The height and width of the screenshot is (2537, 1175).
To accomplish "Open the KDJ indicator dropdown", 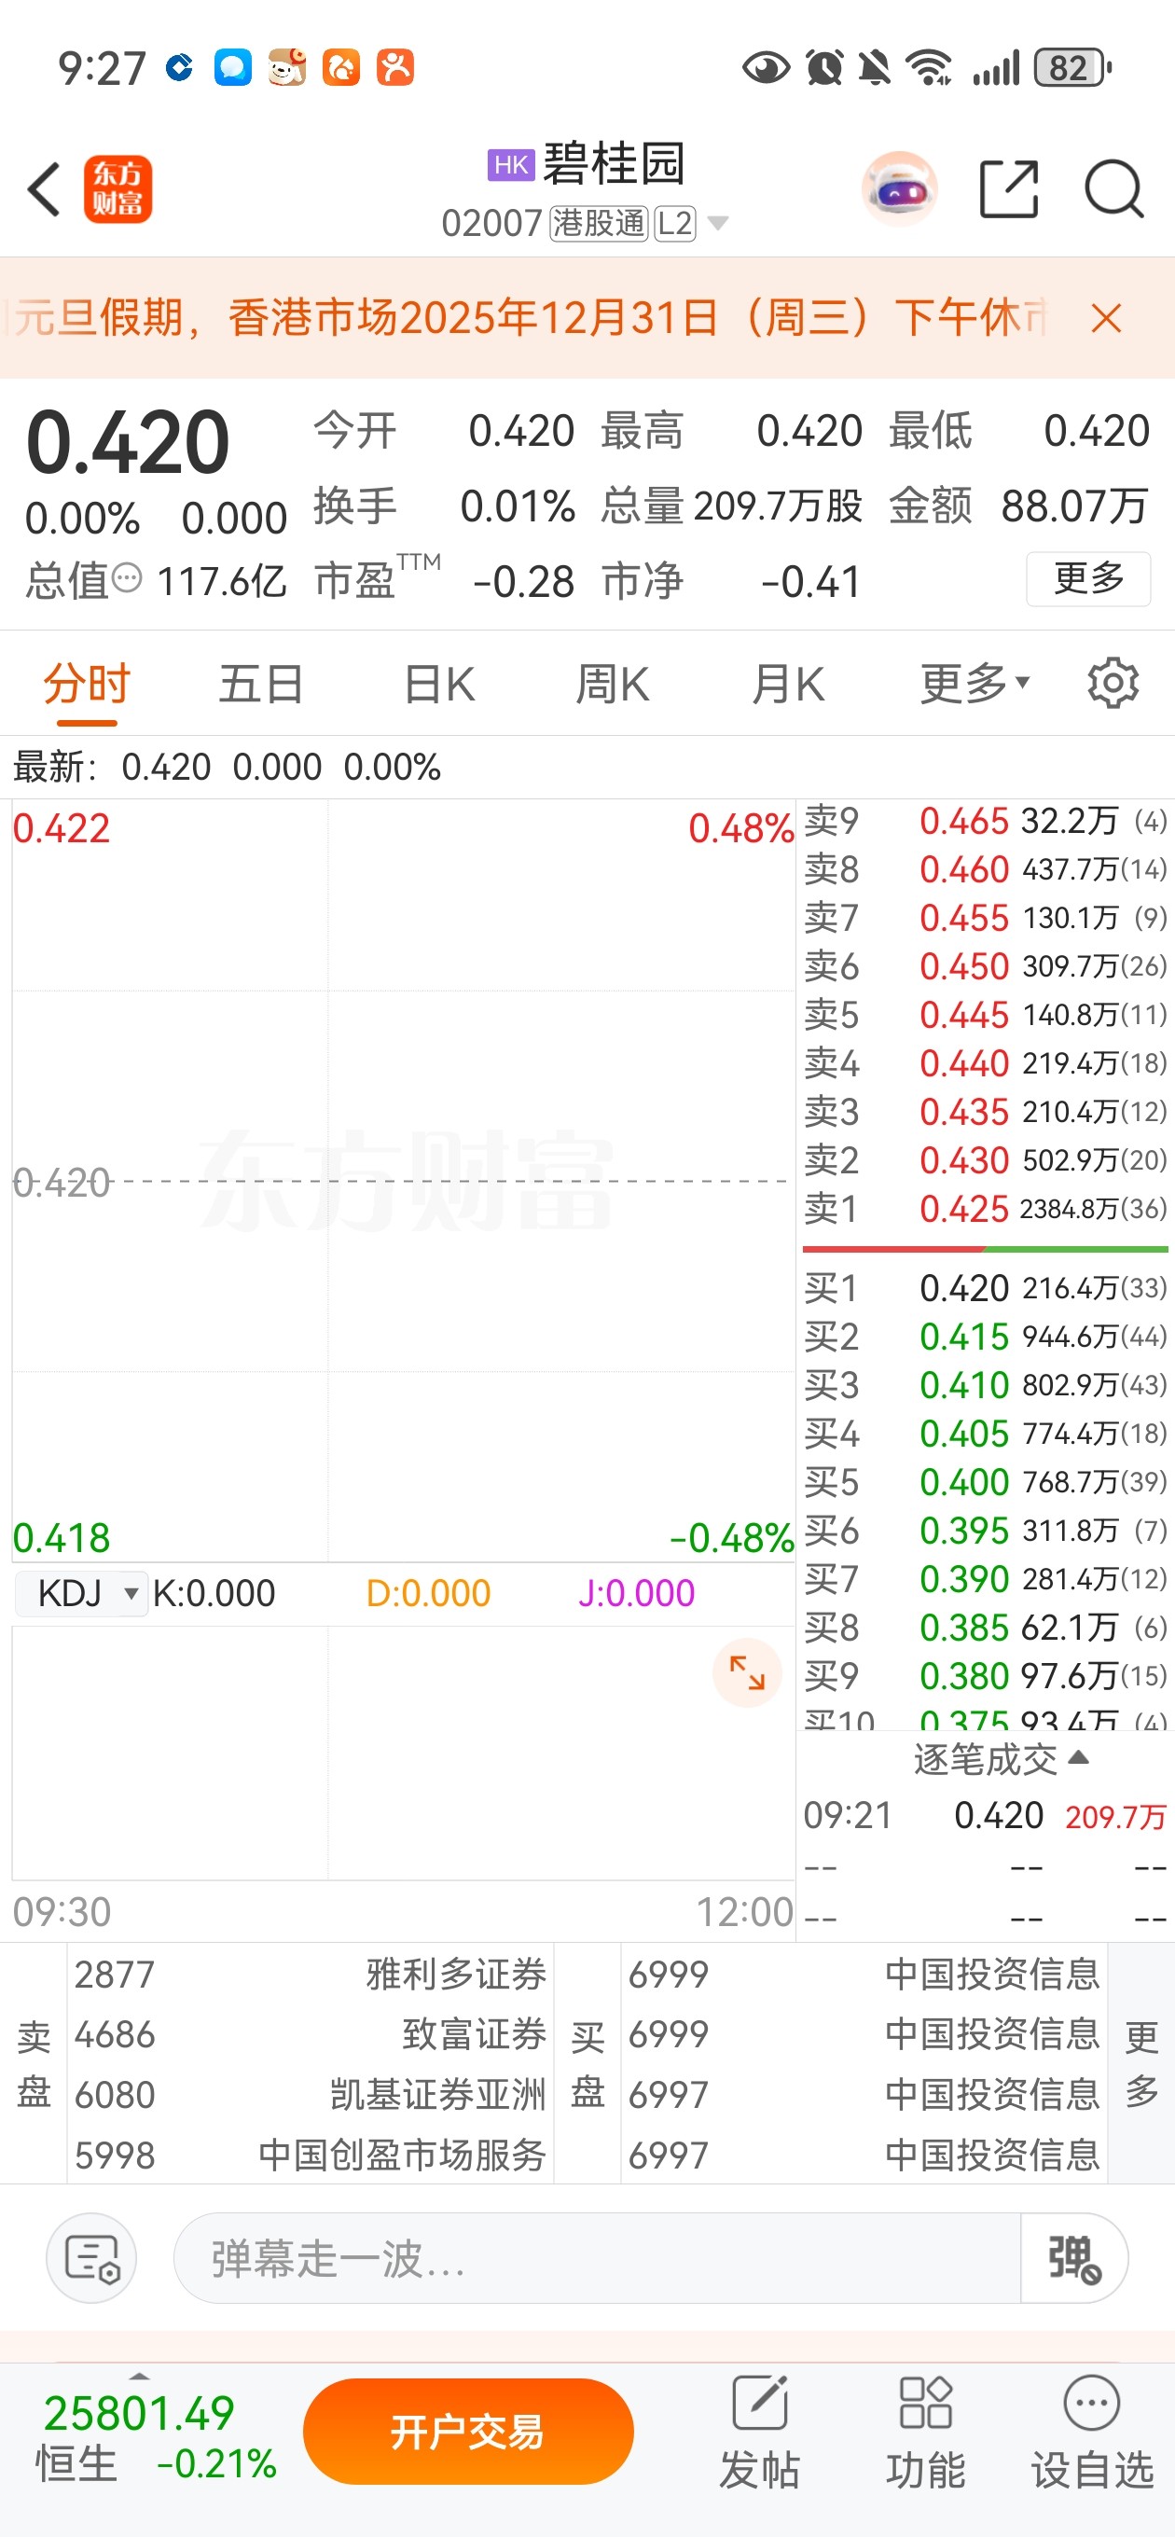I will pos(83,1592).
